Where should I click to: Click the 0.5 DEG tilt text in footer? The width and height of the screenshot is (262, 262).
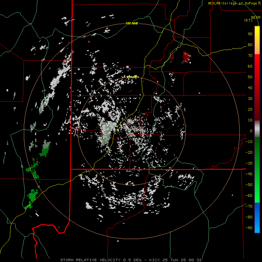coord(132,260)
